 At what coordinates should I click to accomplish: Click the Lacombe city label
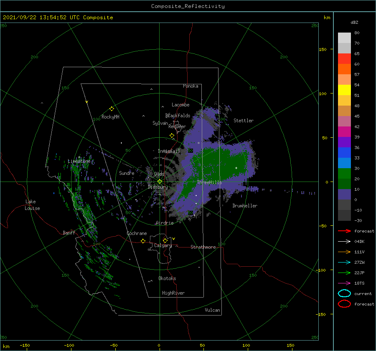pyautogui.click(x=180, y=105)
